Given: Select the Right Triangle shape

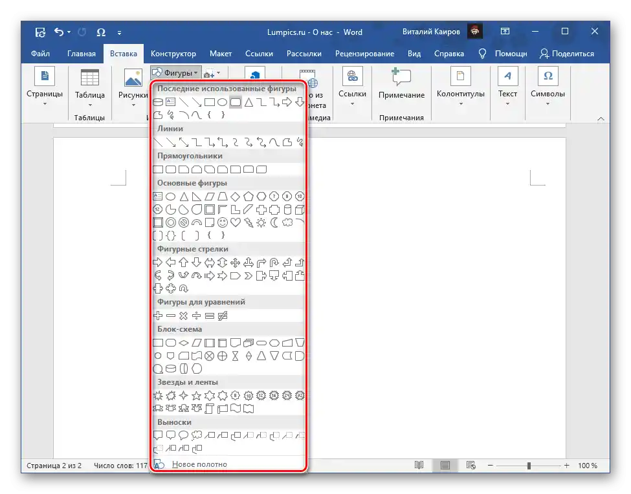Looking at the screenshot, I should click(x=197, y=197).
